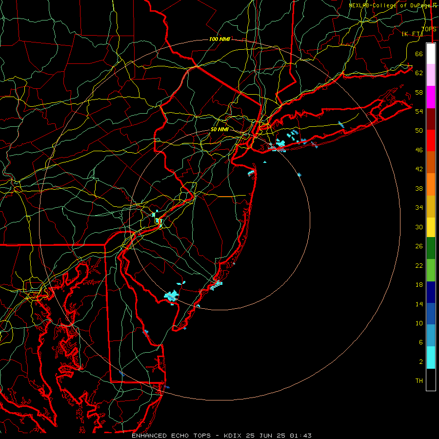Click the gold 34 kft legend swatch
This screenshot has height=439, width=439.
tap(431, 206)
